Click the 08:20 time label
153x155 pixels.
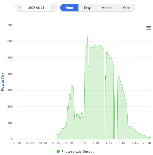tap(69, 143)
